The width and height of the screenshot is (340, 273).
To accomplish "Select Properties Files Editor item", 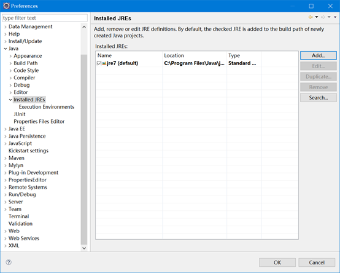I will point(39,121).
